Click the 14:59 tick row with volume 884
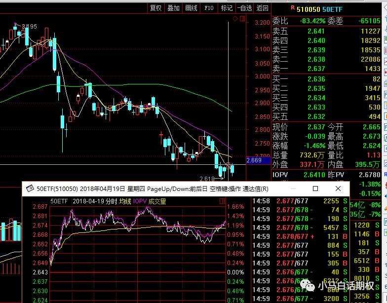This screenshot has height=303, width=387. [x=300, y=246]
